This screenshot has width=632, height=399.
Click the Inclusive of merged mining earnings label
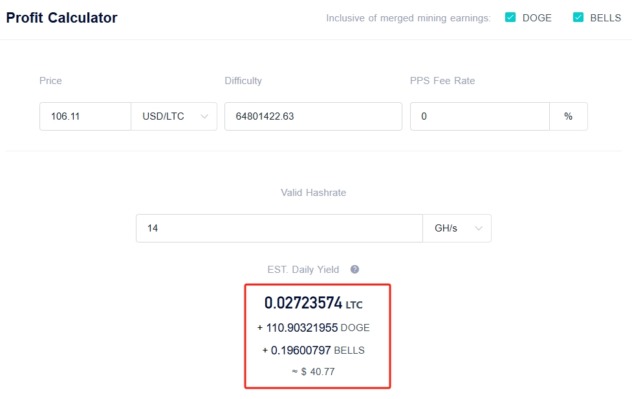coord(408,17)
